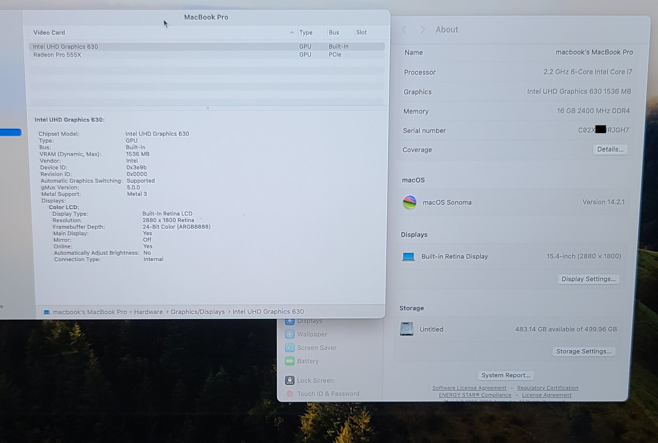The width and height of the screenshot is (658, 443).
Task: Click the Wallpaper sidebar icon
Action: click(290, 334)
